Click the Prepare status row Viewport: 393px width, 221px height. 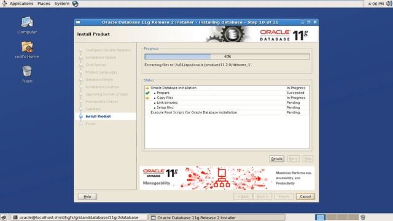pyautogui.click(x=227, y=93)
